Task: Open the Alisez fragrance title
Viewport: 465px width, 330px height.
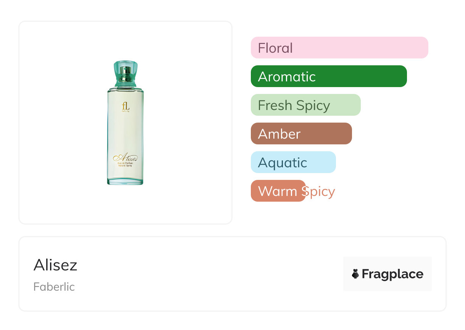Action: point(55,265)
